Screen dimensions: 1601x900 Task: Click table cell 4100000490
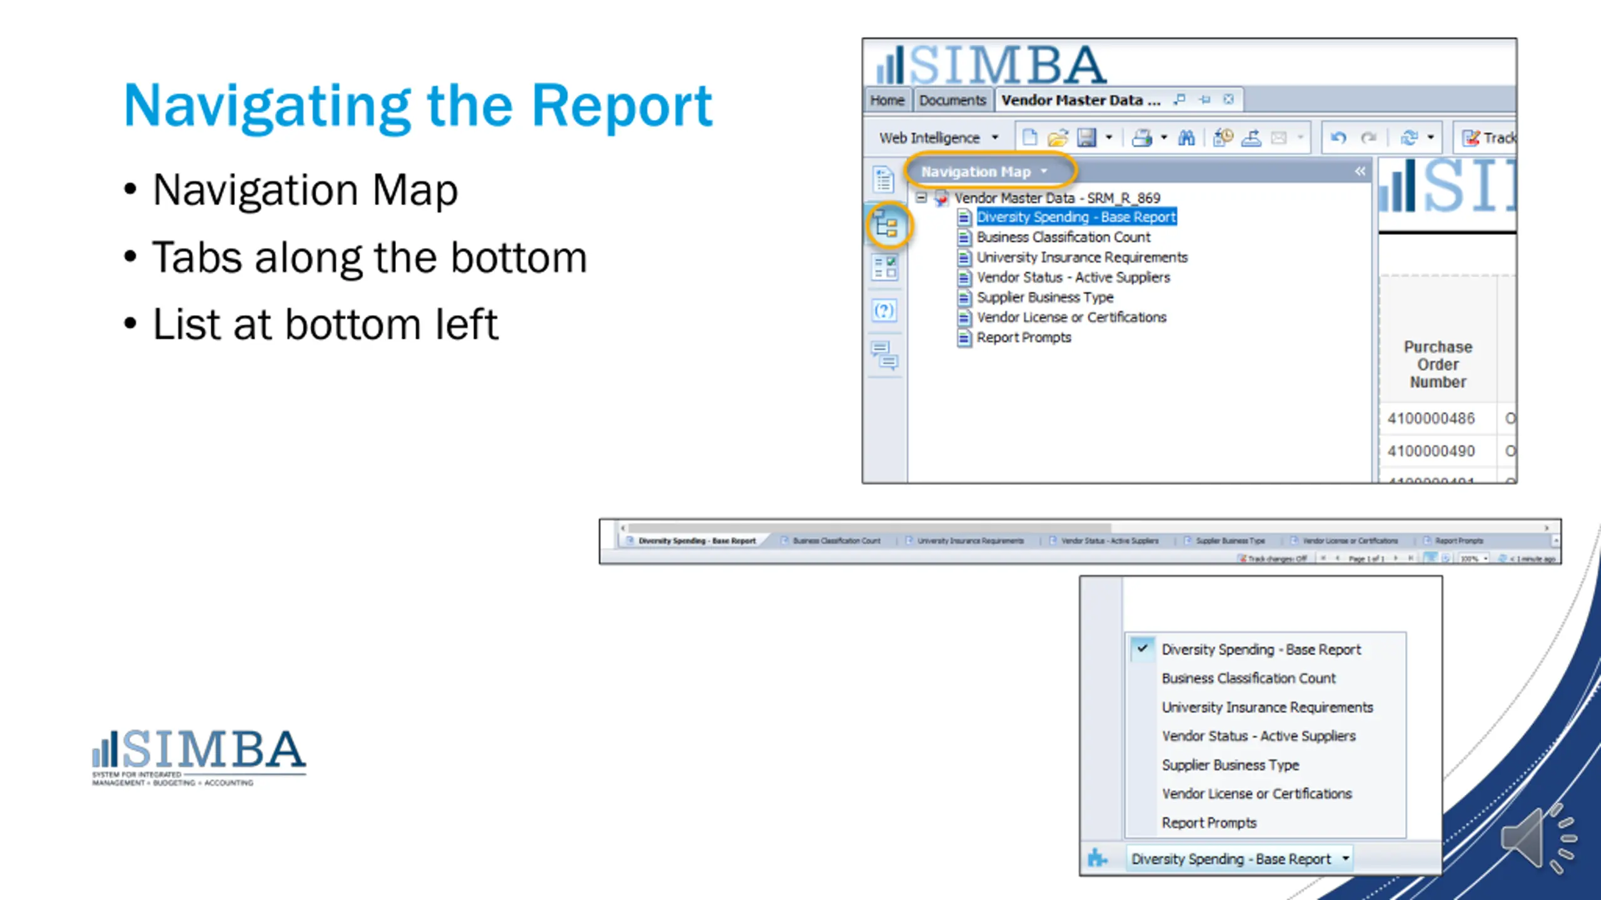click(1438, 451)
